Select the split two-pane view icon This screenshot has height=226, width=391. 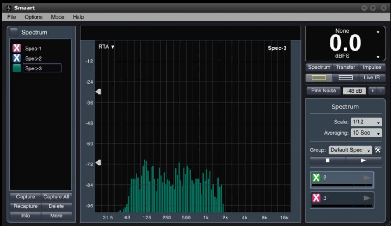point(346,78)
